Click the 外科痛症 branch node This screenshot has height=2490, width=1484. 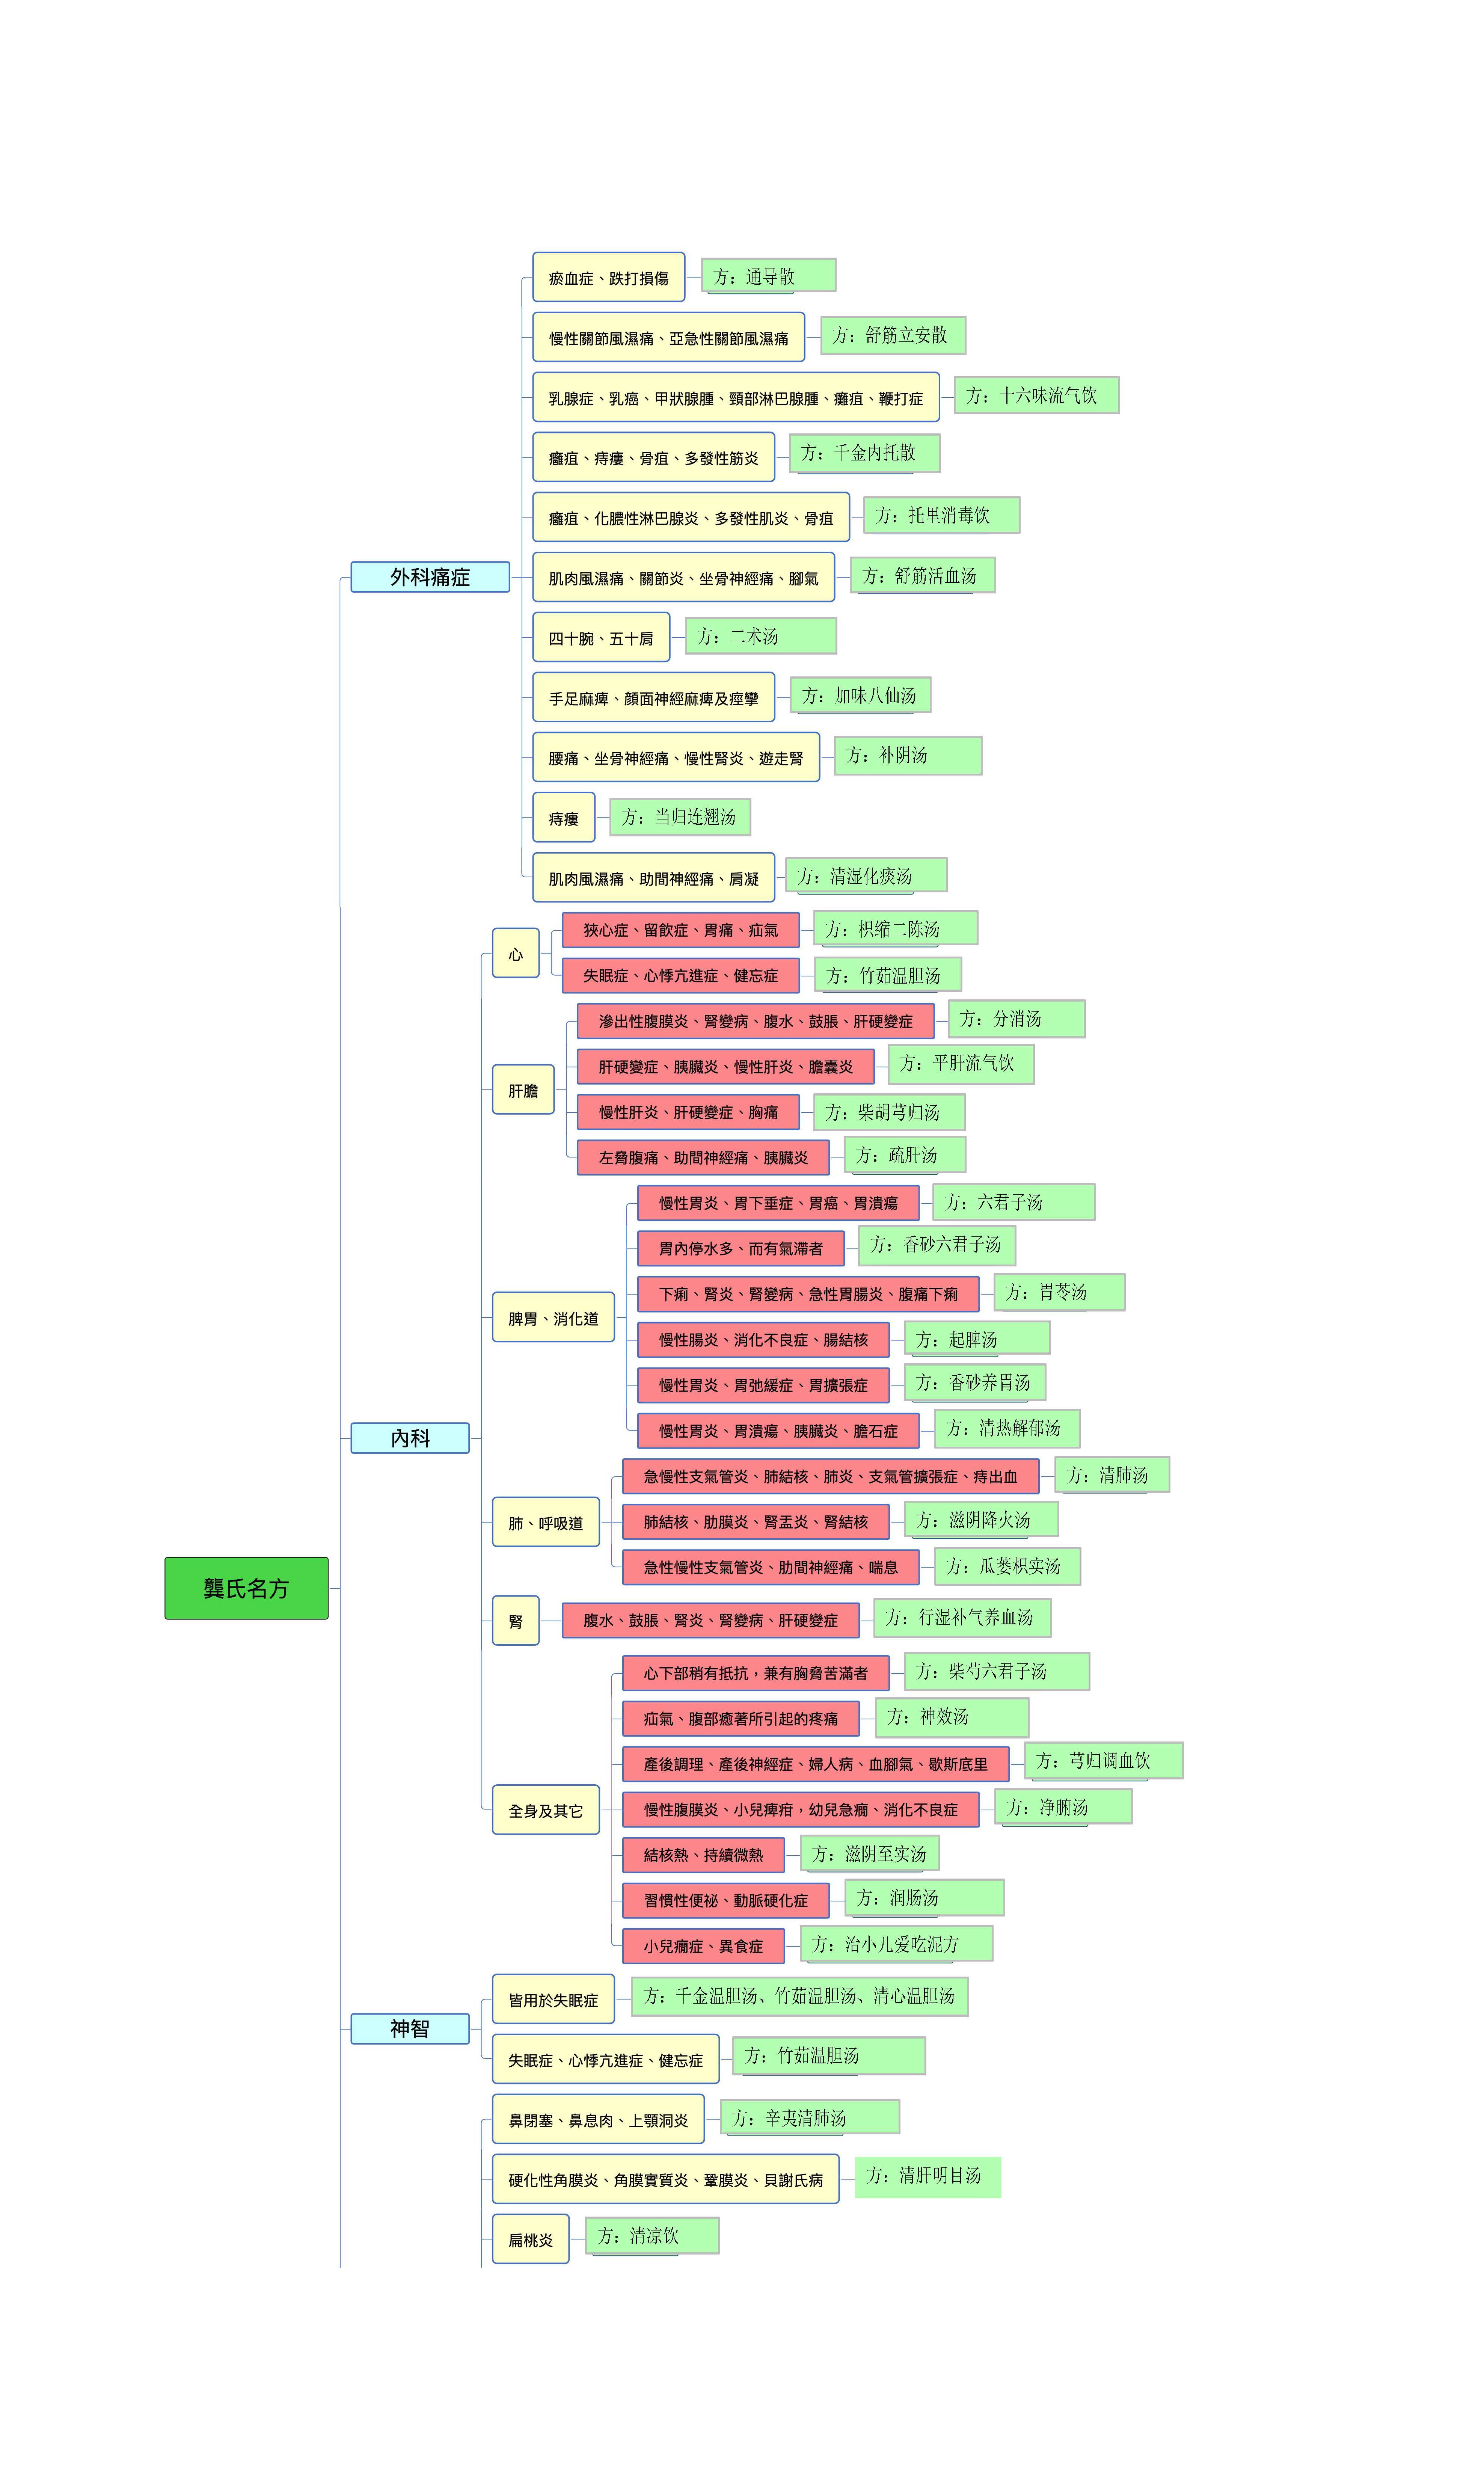pos(430,577)
